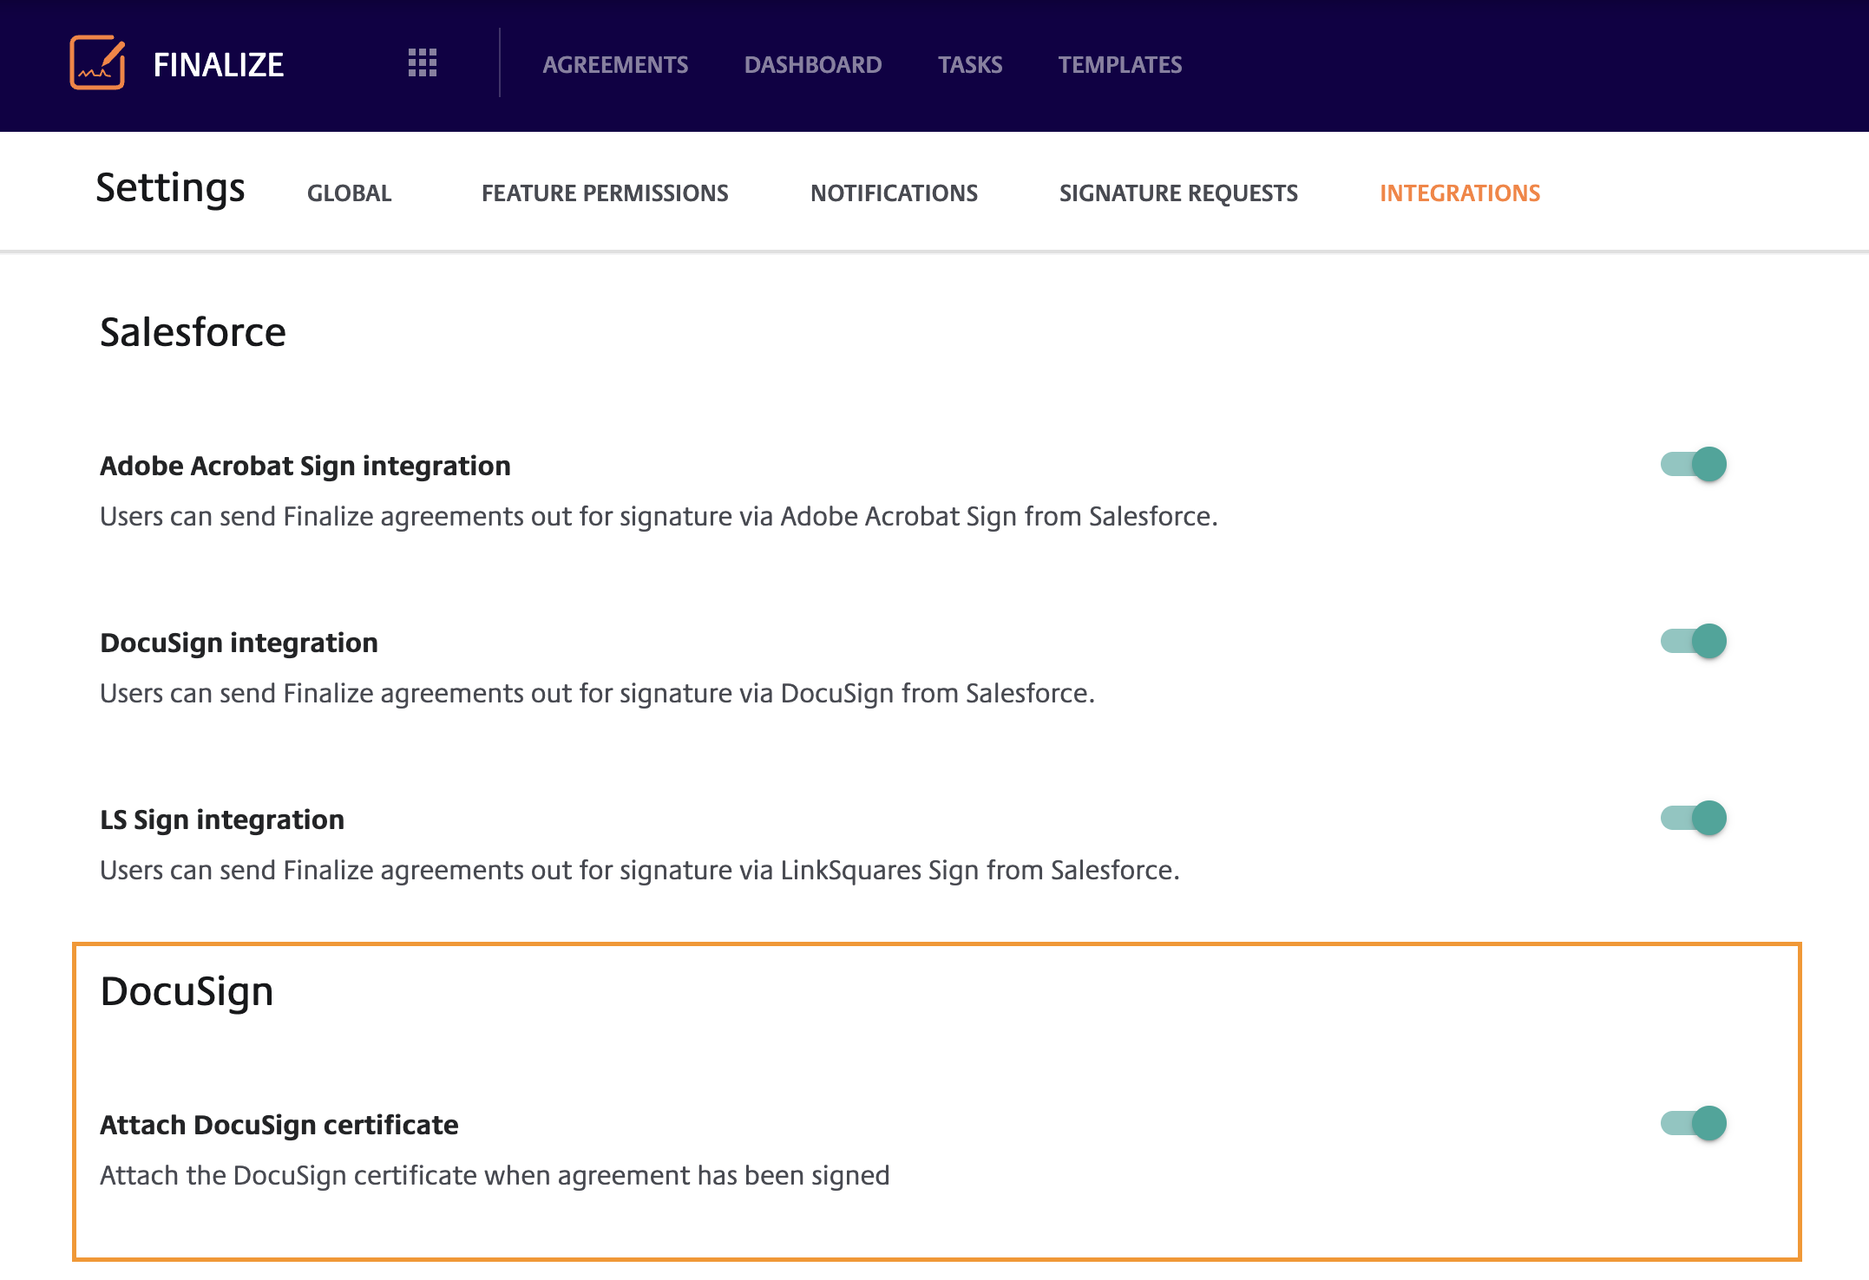The height and width of the screenshot is (1280, 1869).
Task: Click the Salesforce section heading
Action: point(193,332)
